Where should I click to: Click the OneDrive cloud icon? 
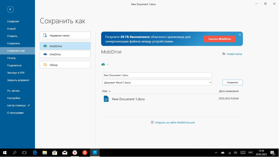45,54
